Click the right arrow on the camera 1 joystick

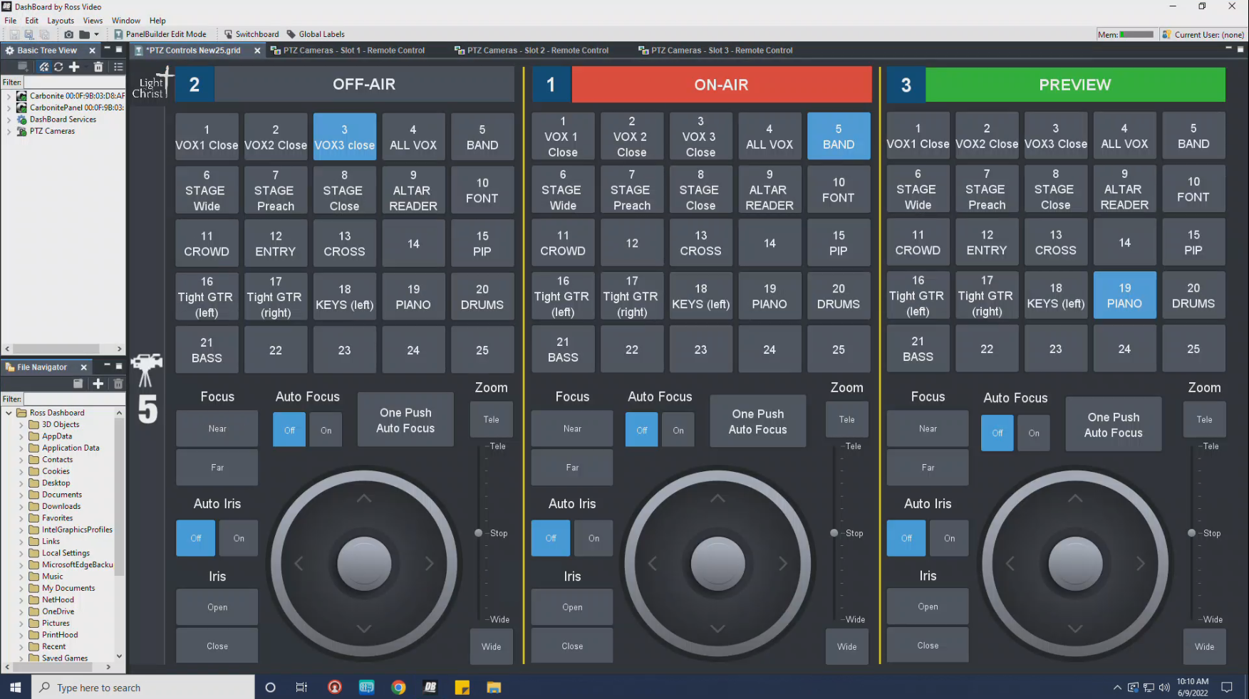click(783, 564)
